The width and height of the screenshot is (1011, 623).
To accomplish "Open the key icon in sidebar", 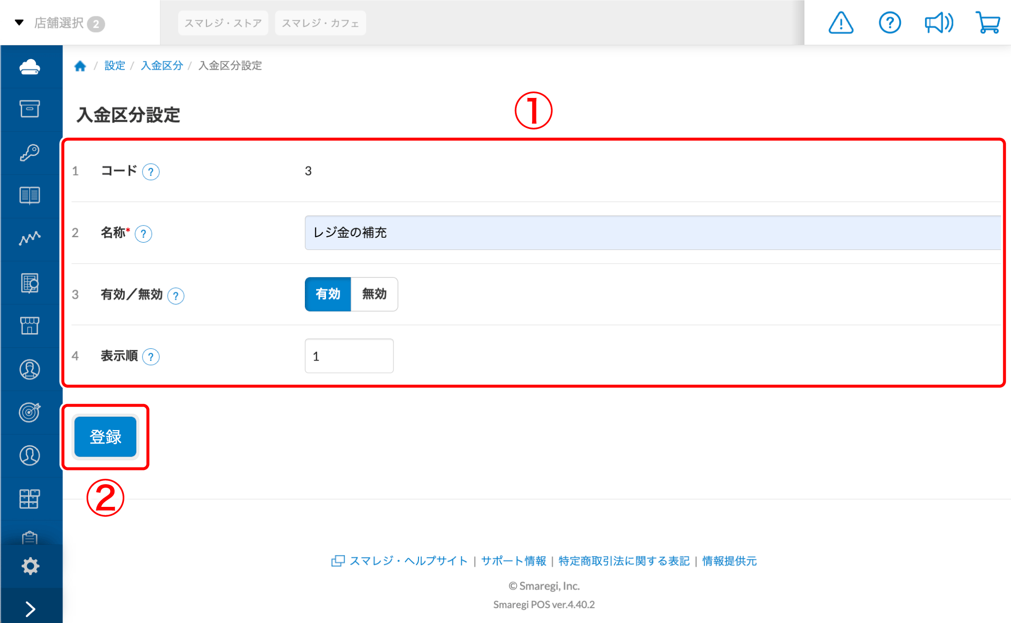I will click(x=30, y=153).
